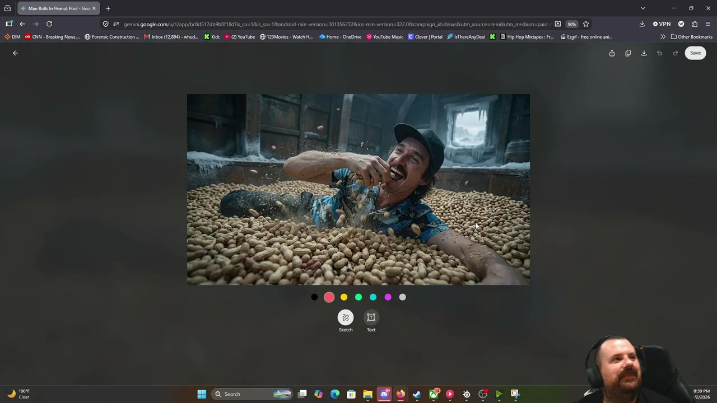
Task: Click the Save button
Action: click(x=695, y=53)
